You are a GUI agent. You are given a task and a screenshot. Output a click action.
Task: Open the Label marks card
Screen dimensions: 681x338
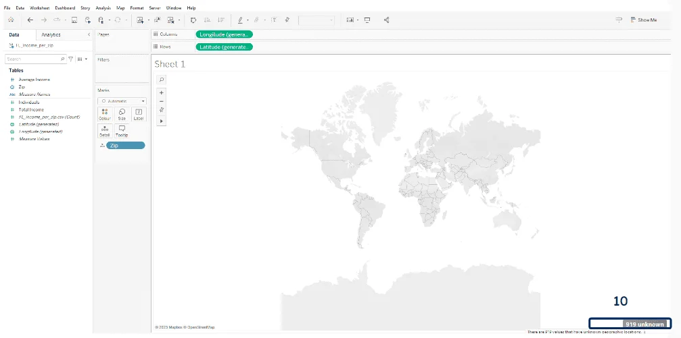(x=139, y=114)
